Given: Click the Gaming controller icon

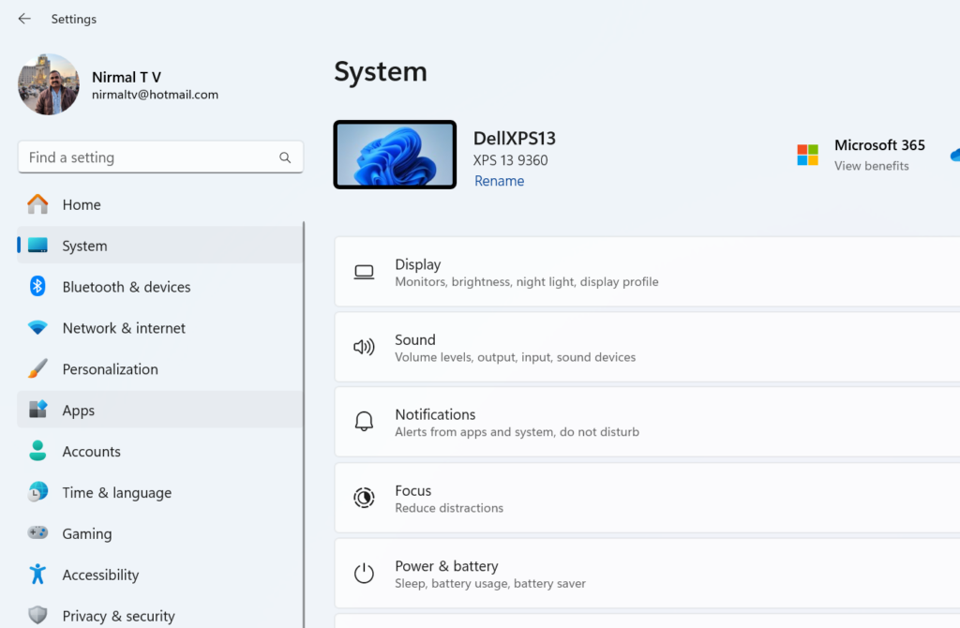Looking at the screenshot, I should [x=37, y=532].
